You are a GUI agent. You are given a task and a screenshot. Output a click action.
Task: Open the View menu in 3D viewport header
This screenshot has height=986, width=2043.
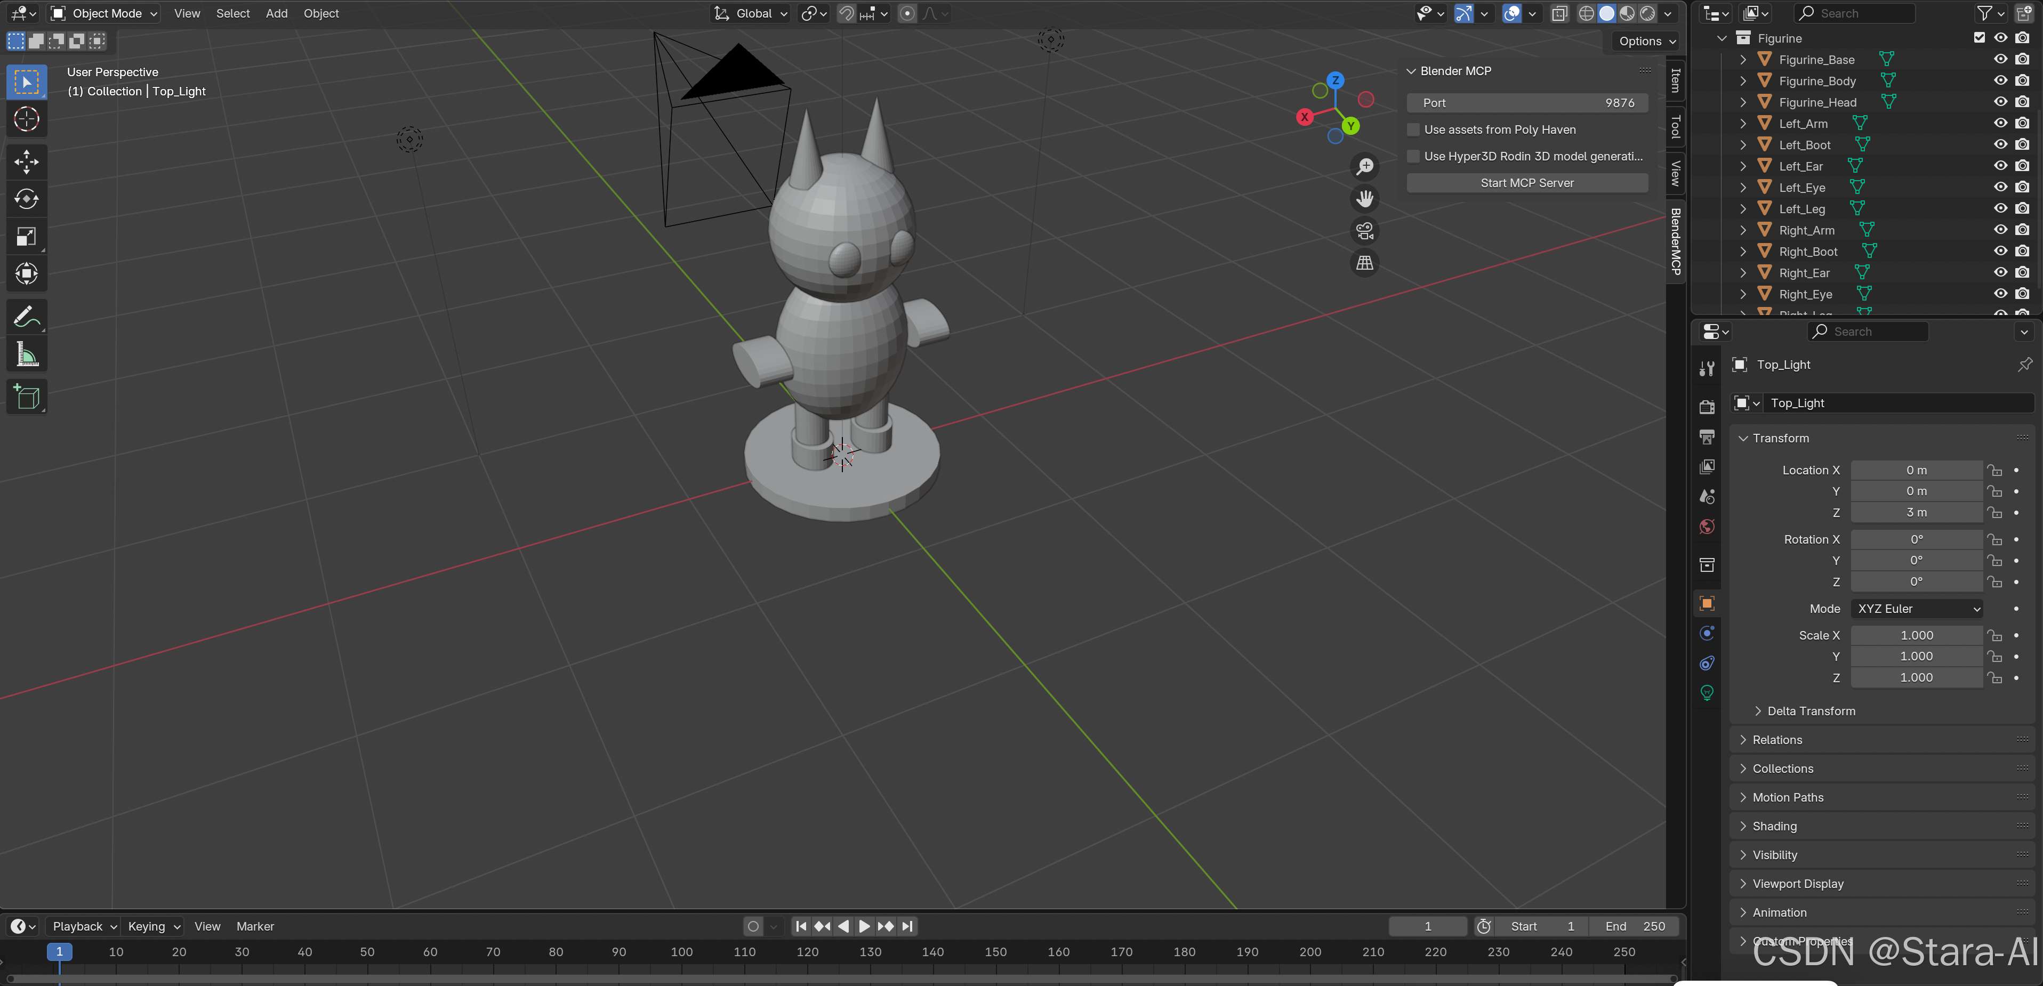point(187,13)
